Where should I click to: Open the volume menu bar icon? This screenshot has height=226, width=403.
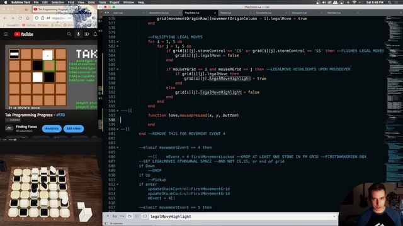click(324, 3)
